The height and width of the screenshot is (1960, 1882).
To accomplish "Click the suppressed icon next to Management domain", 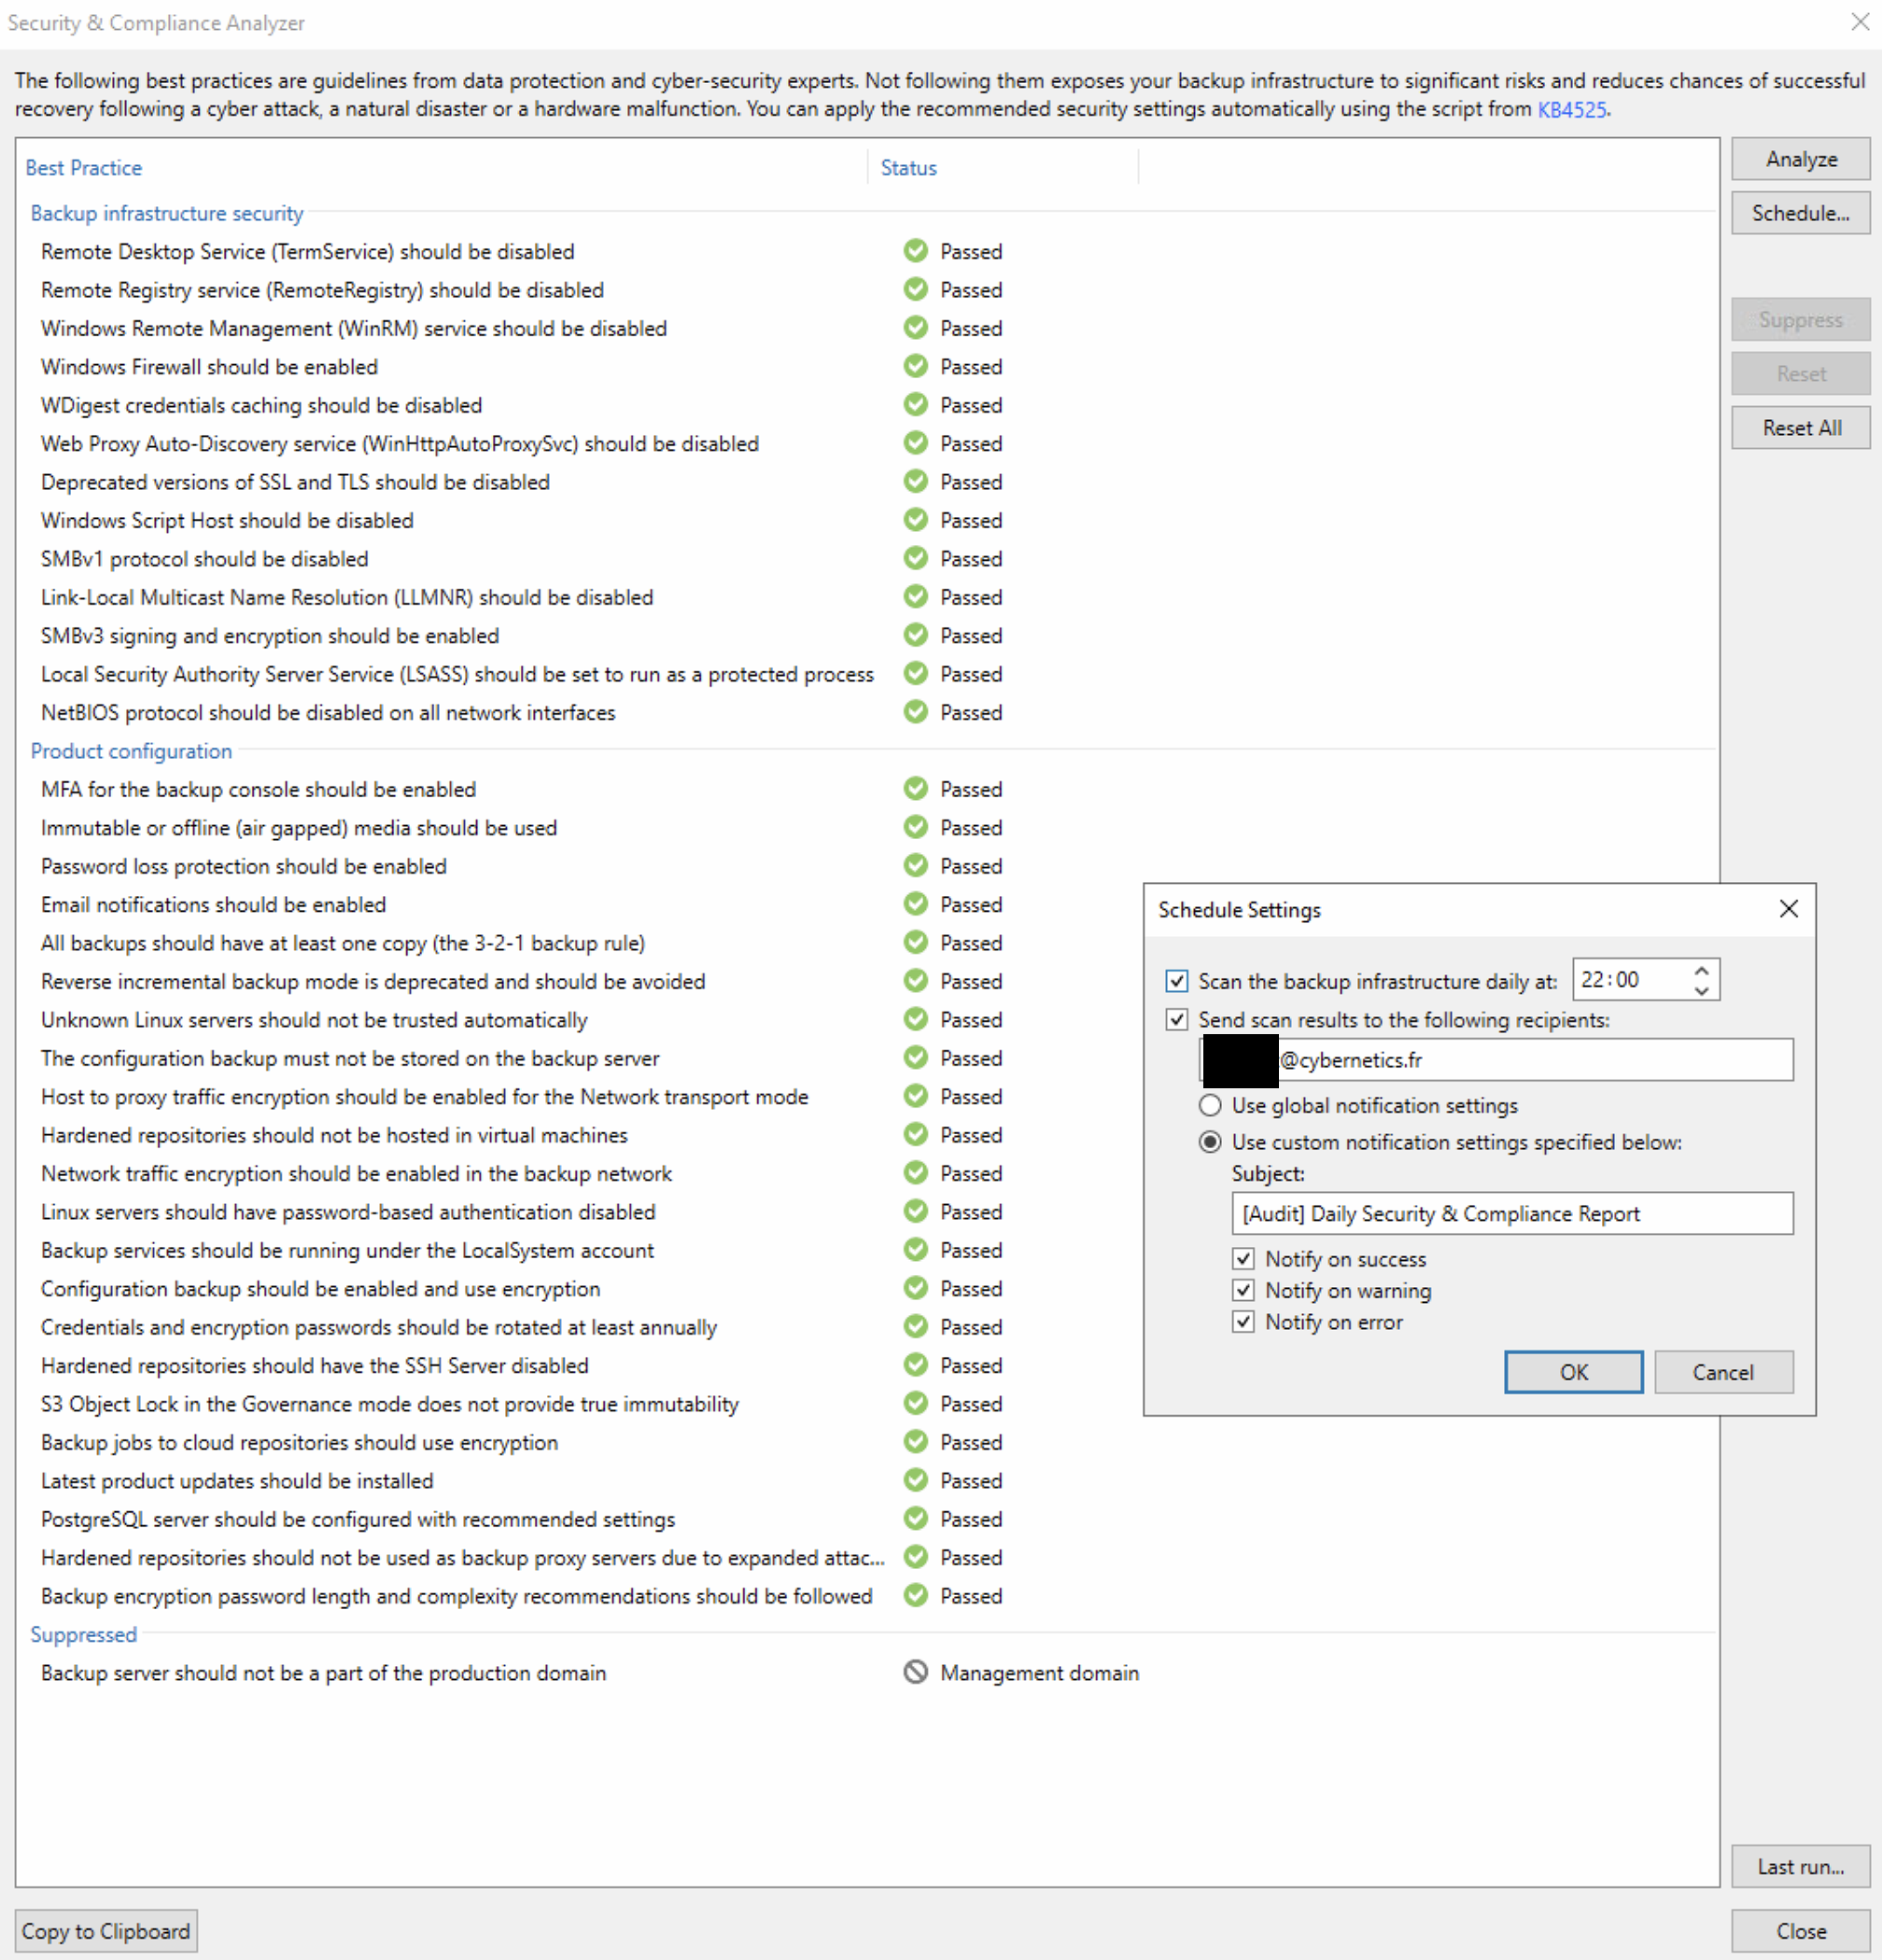I will [915, 1672].
